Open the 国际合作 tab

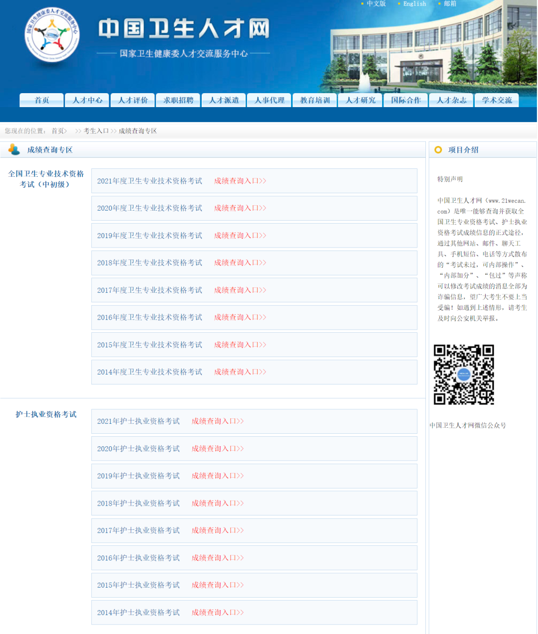(405, 100)
